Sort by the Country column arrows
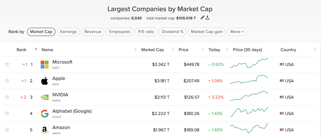The width and height of the screenshot is (321, 138). point(315,50)
